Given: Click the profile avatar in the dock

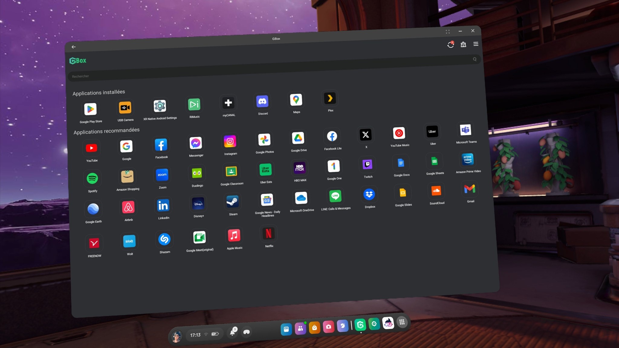Looking at the screenshot, I should [x=177, y=336].
